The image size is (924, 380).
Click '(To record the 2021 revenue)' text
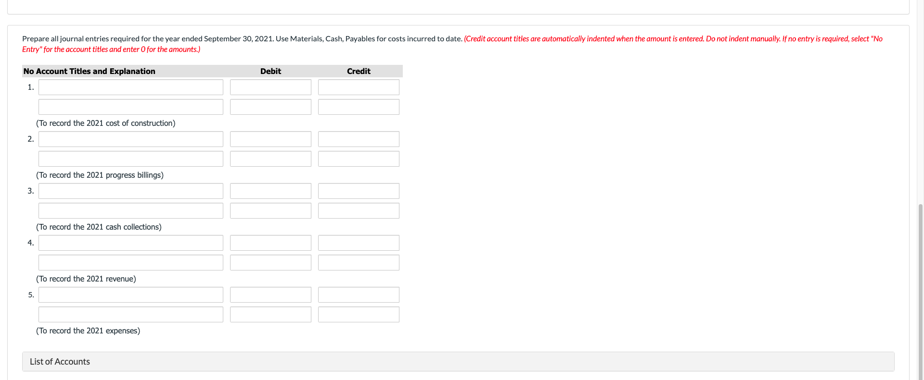coord(86,279)
